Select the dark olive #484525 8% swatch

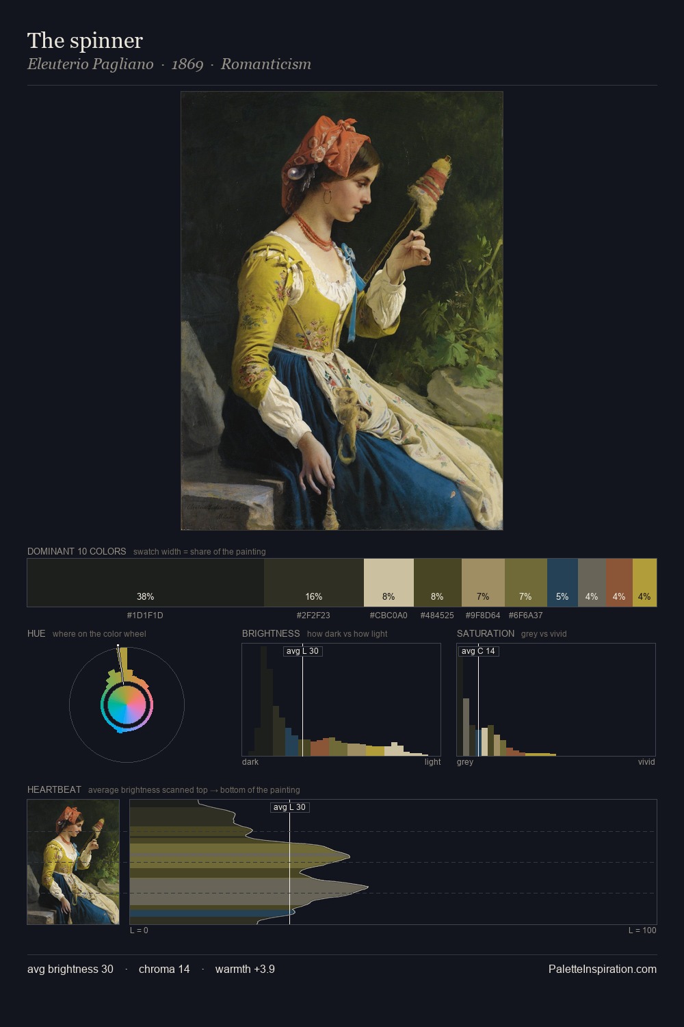[438, 583]
